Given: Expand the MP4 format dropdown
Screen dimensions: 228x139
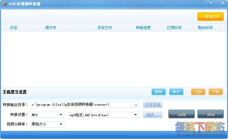Looking at the screenshot, I should point(61,115).
